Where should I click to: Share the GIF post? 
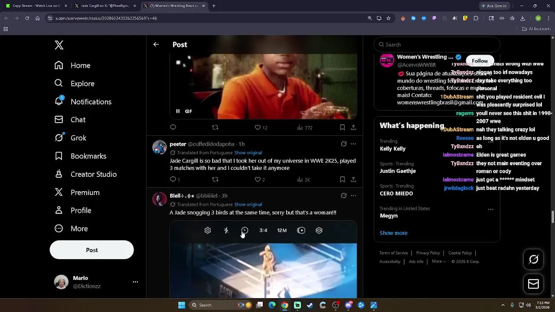[353, 127]
